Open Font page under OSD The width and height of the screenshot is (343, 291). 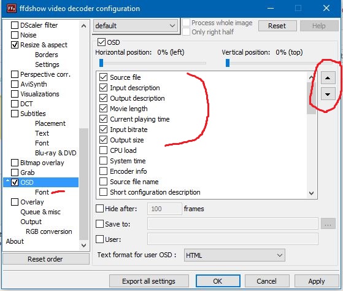pos(42,192)
